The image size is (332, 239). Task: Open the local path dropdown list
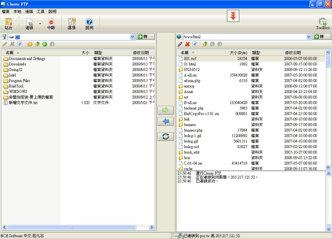[132, 37]
